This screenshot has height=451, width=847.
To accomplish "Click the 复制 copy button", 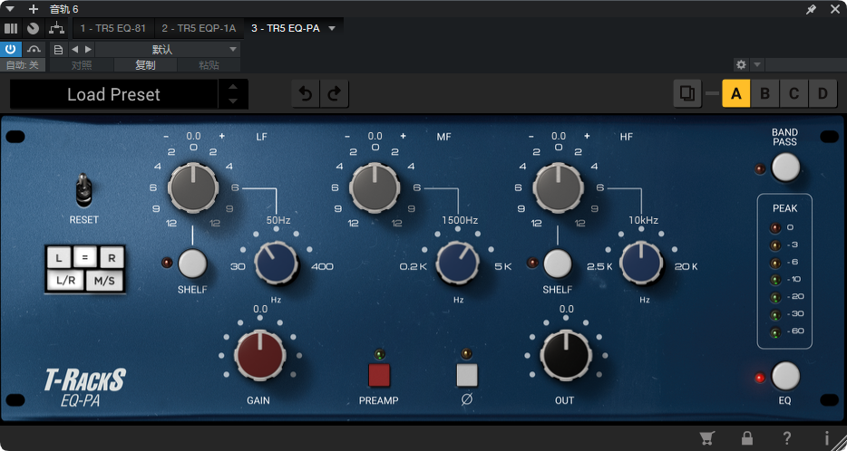I will point(145,65).
